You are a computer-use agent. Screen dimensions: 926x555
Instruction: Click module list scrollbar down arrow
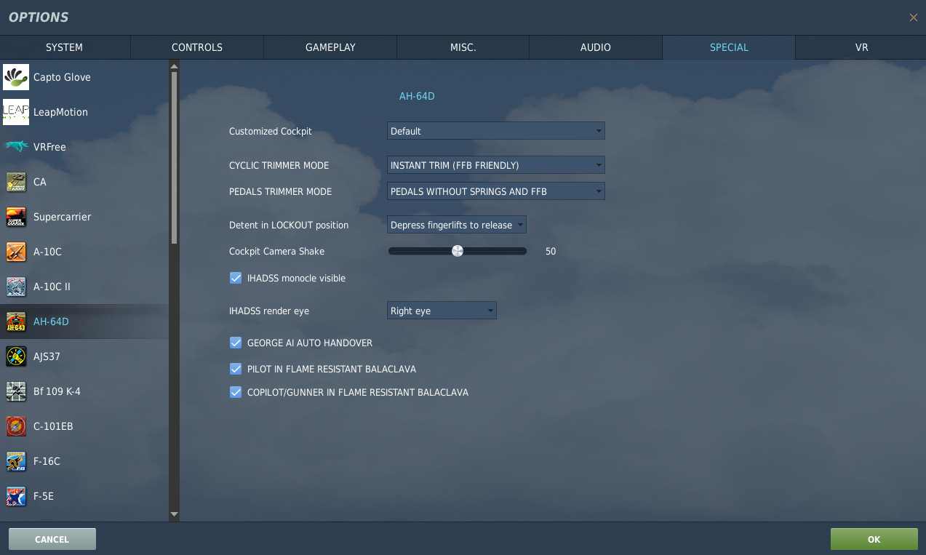pyautogui.click(x=174, y=514)
